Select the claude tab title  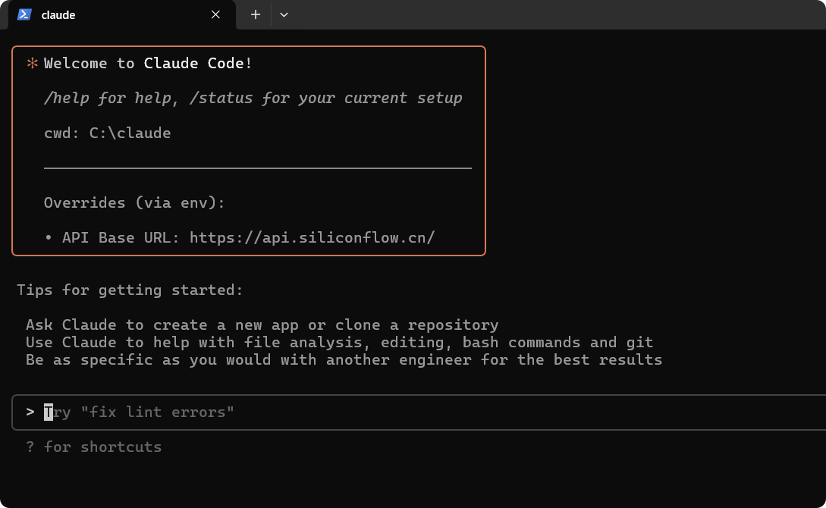point(58,15)
